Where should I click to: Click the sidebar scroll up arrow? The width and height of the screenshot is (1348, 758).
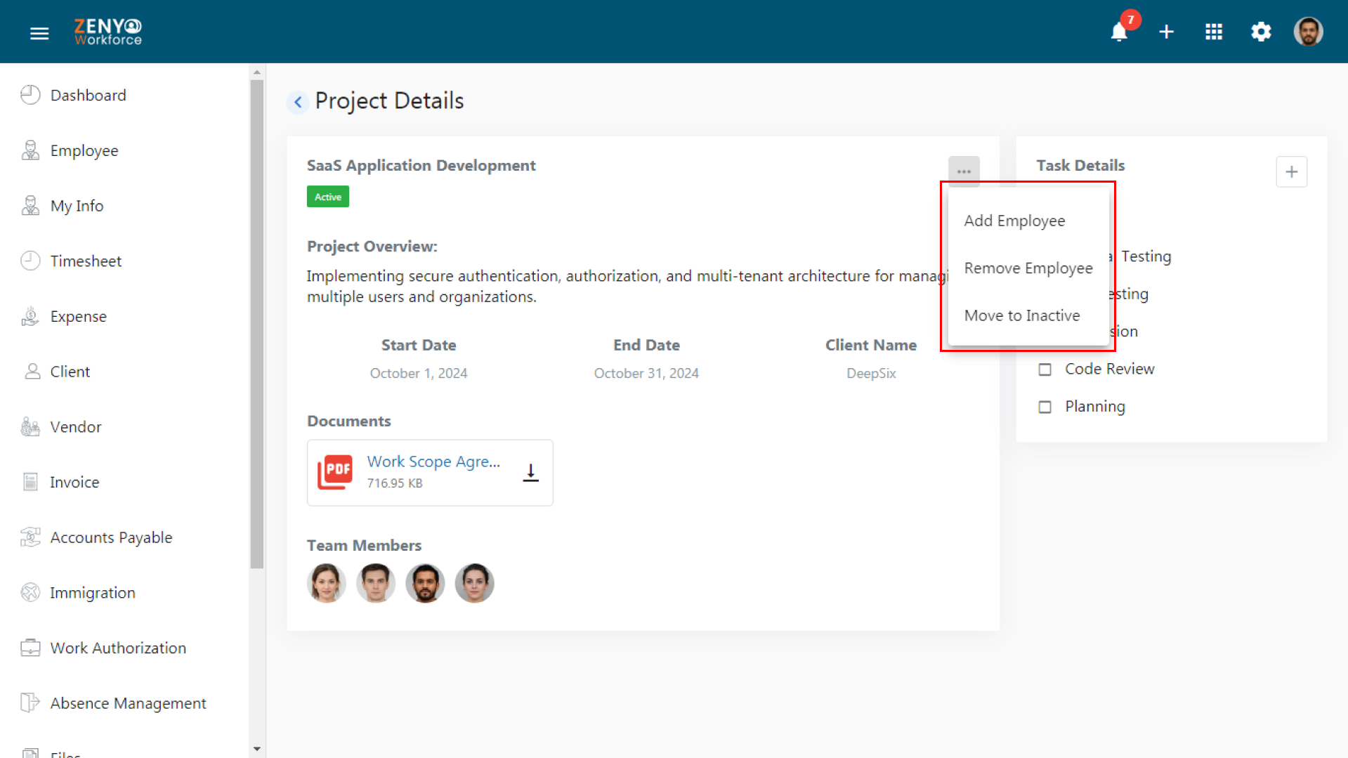pos(257,72)
